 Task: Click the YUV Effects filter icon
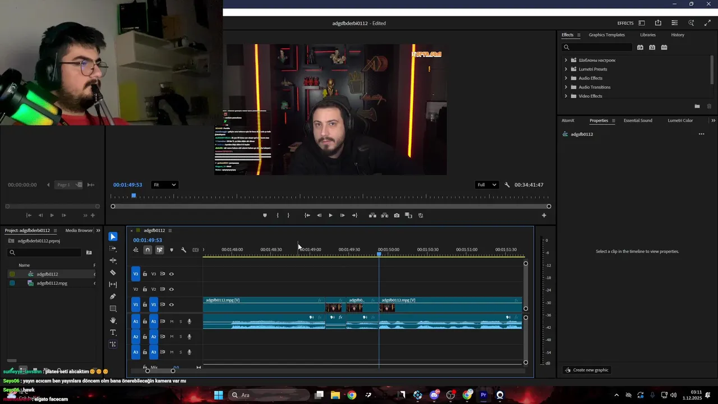click(664, 47)
